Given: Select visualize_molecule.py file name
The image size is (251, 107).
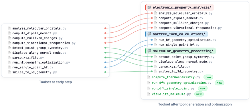Looking at the screenshot, I should (171, 94).
